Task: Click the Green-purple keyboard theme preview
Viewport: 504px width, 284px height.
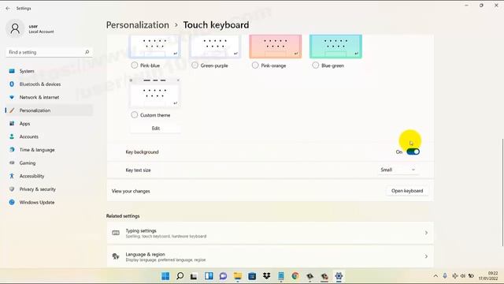Action: point(215,47)
